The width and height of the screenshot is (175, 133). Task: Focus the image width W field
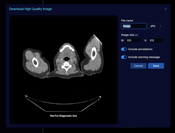coord(133,41)
